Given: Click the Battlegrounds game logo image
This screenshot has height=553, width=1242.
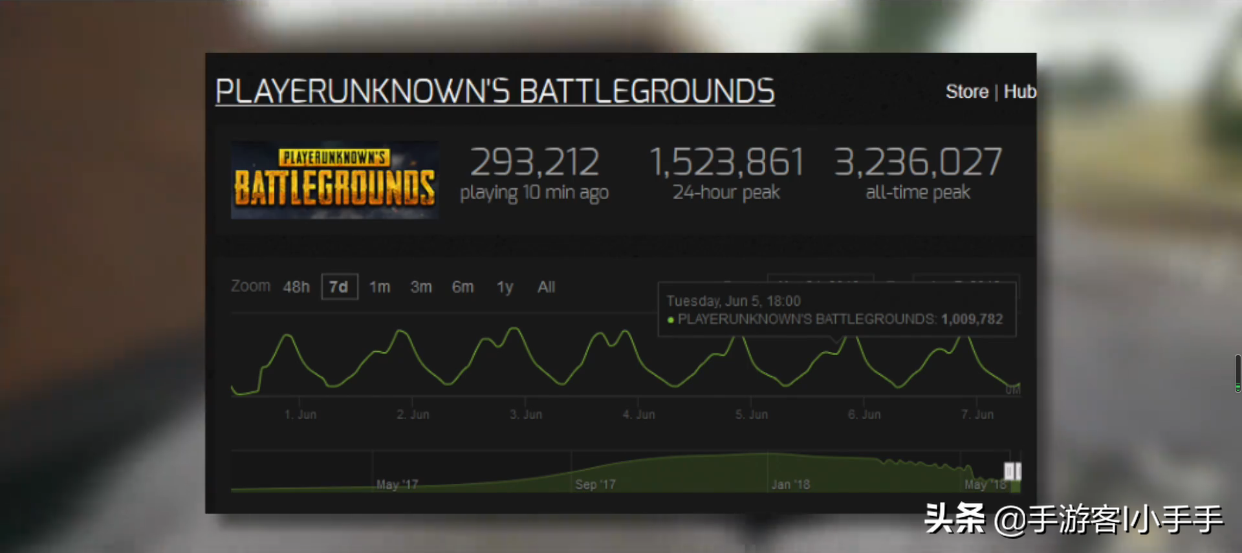Looking at the screenshot, I should pos(334,180).
